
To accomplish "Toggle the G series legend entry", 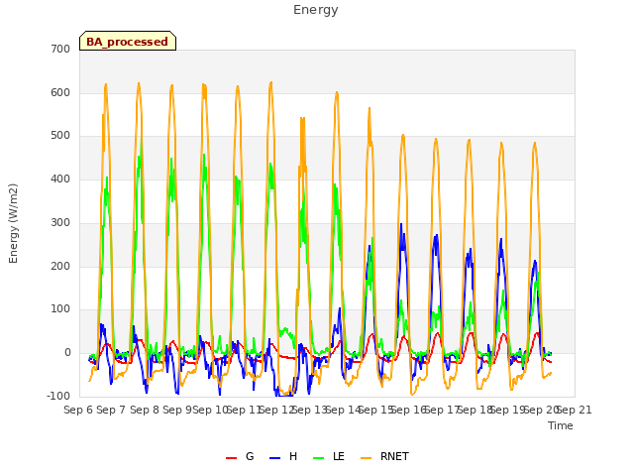I will coord(240,456).
